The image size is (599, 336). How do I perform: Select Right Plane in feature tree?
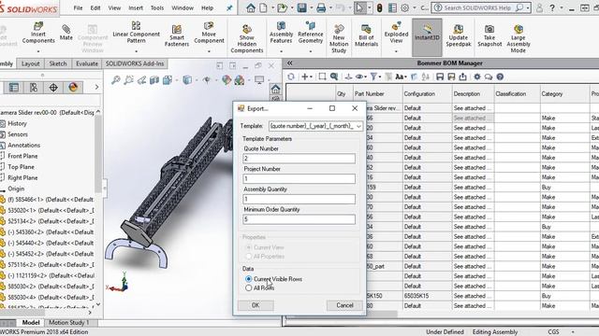pos(22,177)
